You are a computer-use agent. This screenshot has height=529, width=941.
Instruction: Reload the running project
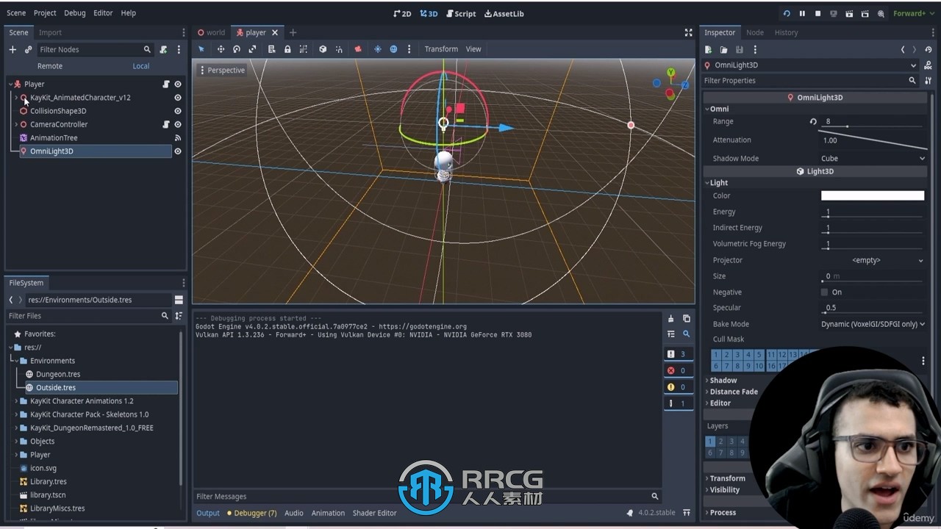point(787,13)
